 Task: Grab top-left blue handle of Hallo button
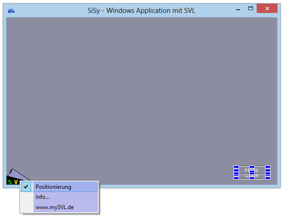point(236,167)
